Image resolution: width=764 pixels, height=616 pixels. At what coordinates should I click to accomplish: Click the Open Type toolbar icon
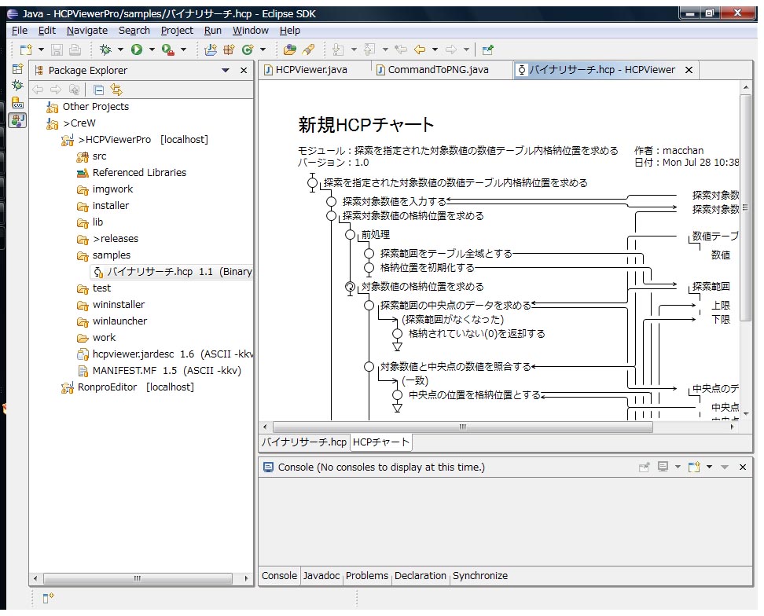tap(289, 49)
